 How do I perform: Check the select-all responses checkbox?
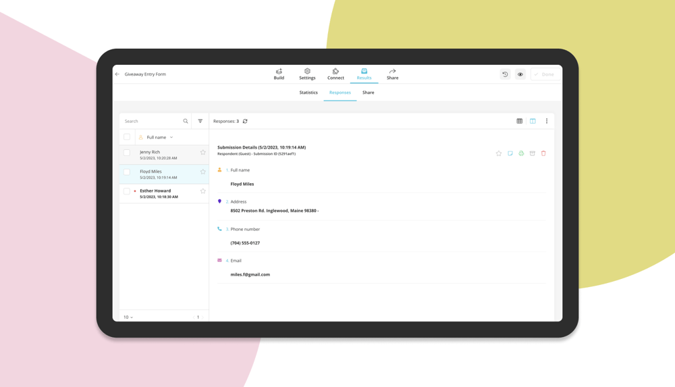pyautogui.click(x=127, y=137)
